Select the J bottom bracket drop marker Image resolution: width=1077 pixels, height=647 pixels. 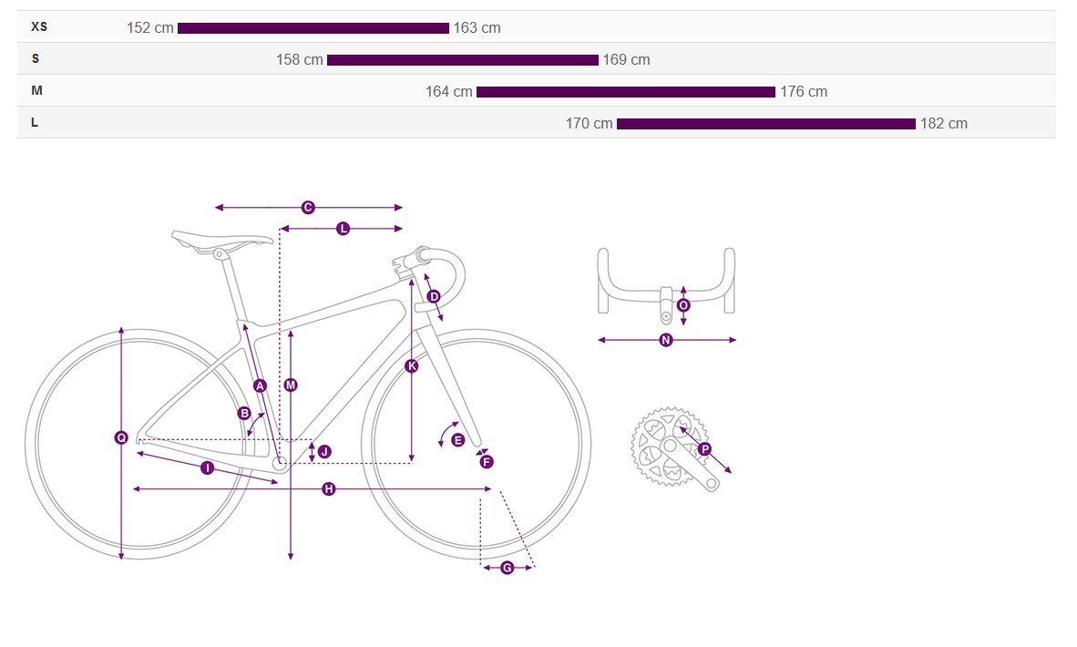(324, 451)
